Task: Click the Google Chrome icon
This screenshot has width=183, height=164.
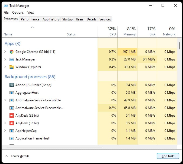Action: (12, 52)
